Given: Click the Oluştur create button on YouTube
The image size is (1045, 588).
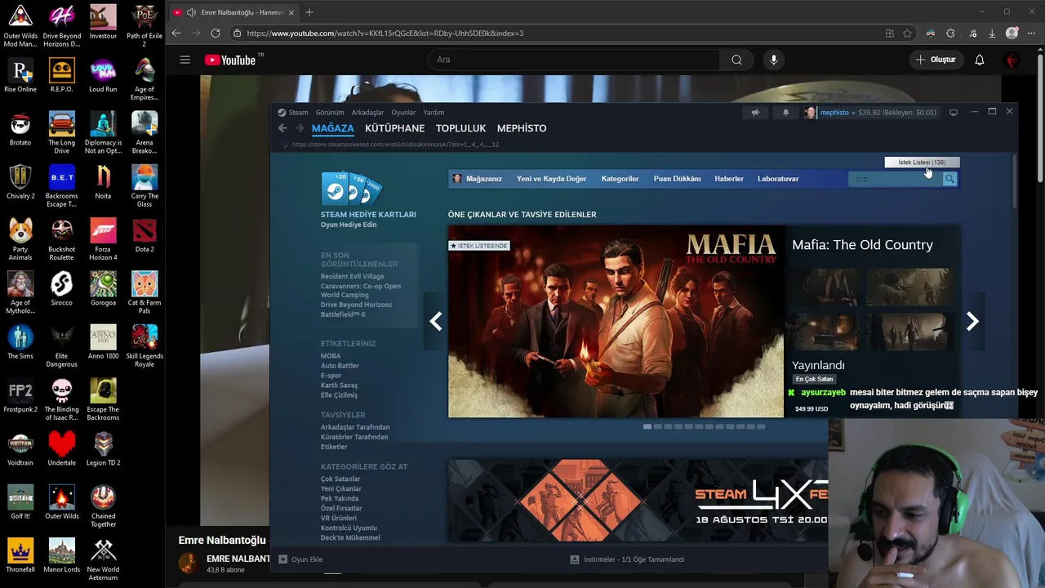Looking at the screenshot, I should (935, 60).
